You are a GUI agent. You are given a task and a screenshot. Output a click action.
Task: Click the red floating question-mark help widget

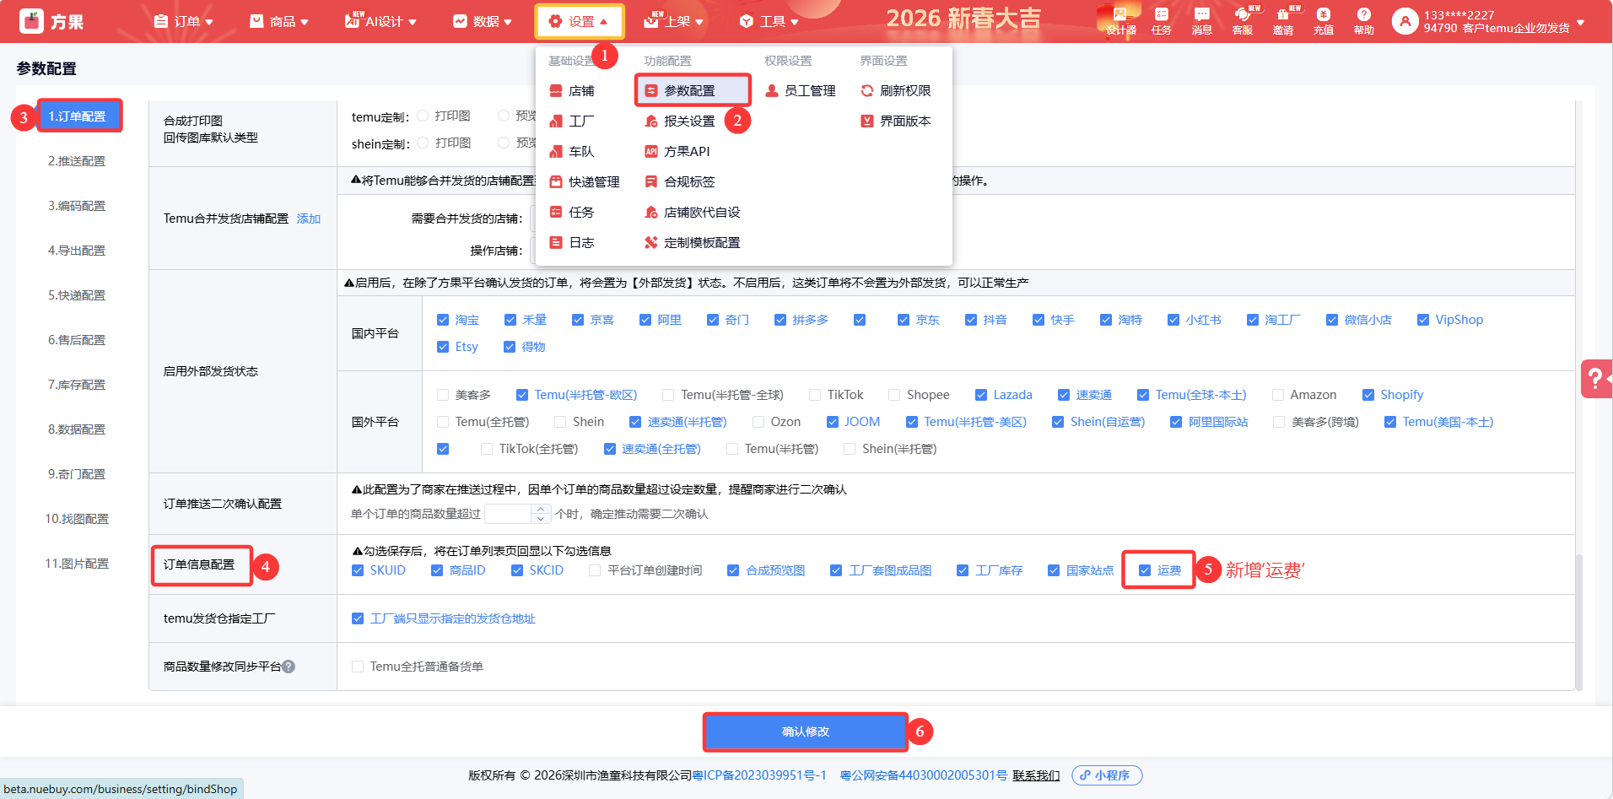tap(1596, 378)
